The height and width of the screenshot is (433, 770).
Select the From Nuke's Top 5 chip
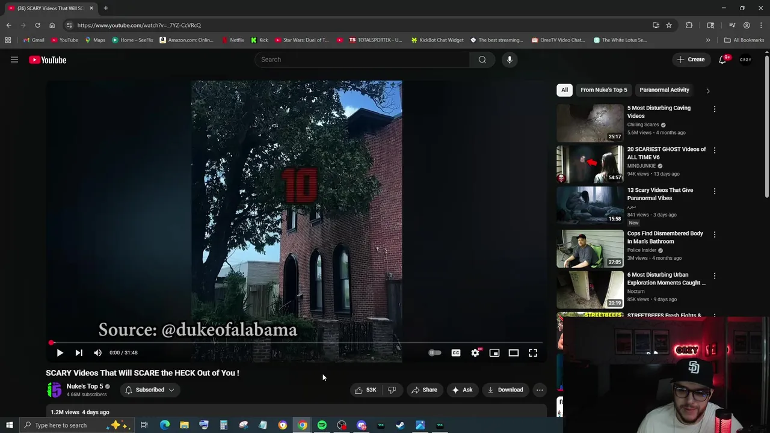604,90
